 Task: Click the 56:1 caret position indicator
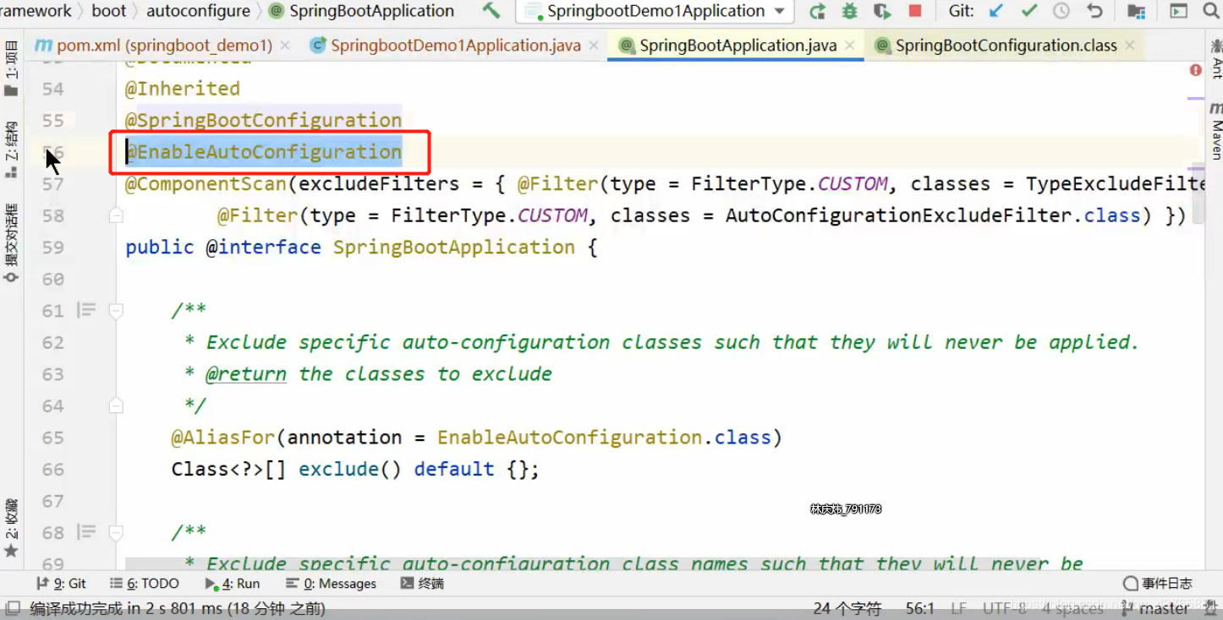point(920,608)
